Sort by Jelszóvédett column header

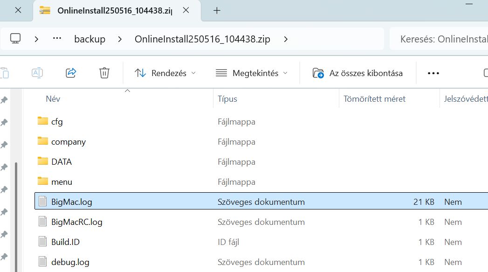click(x=466, y=99)
